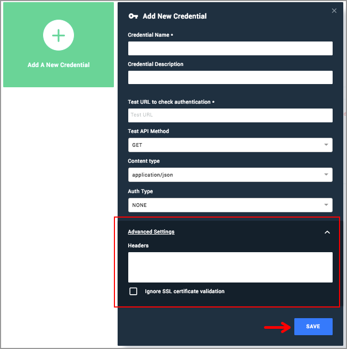Focus the Credential Description input field
The image size is (347, 349).
tap(230, 78)
